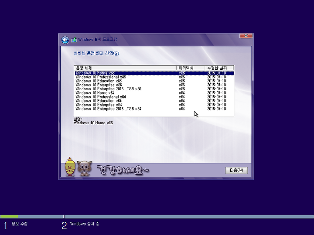This screenshot has width=314, height=235.
Task: Select Windows 10 Professional x86
Action: (x=154, y=77)
